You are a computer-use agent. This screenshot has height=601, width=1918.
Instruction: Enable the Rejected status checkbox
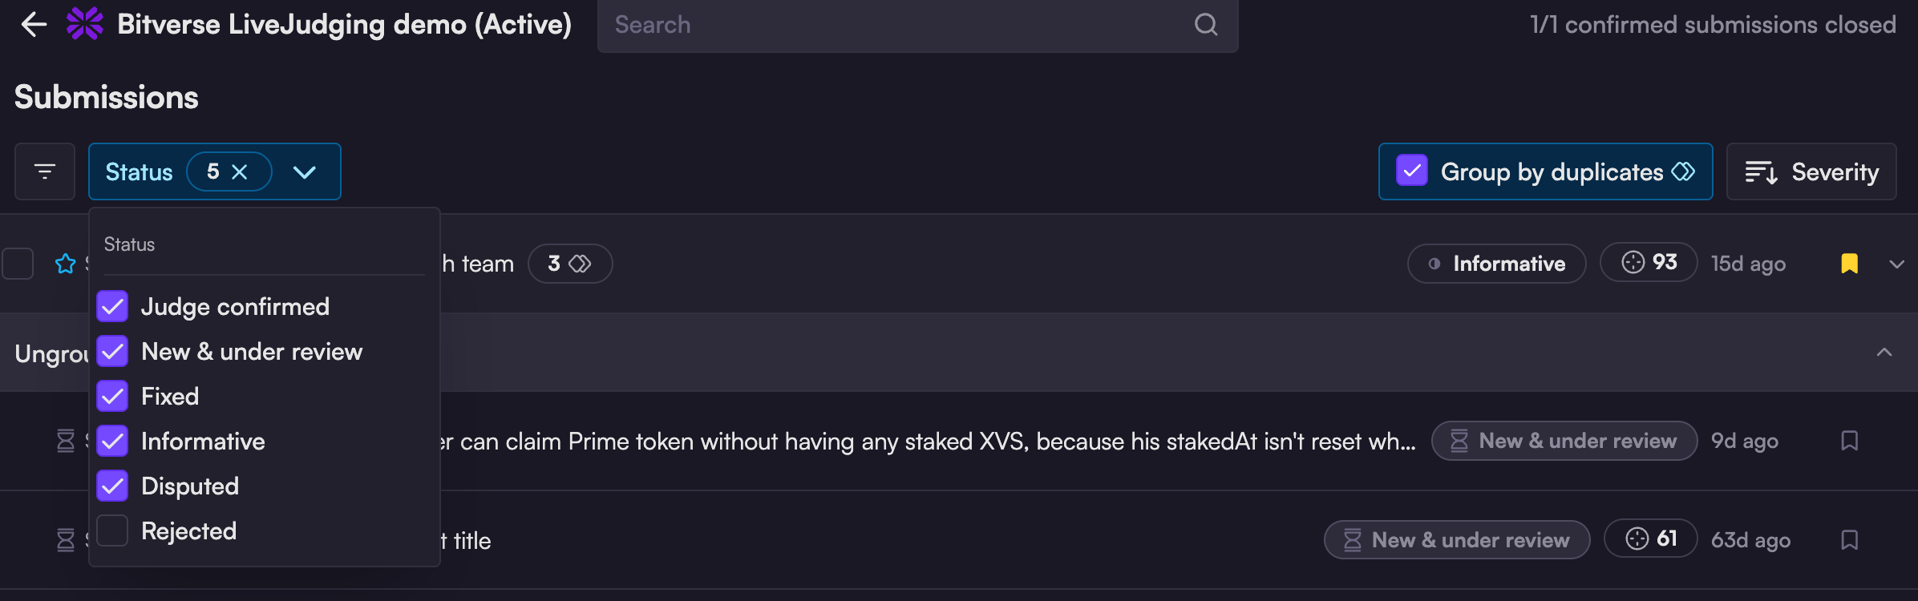pos(113,530)
